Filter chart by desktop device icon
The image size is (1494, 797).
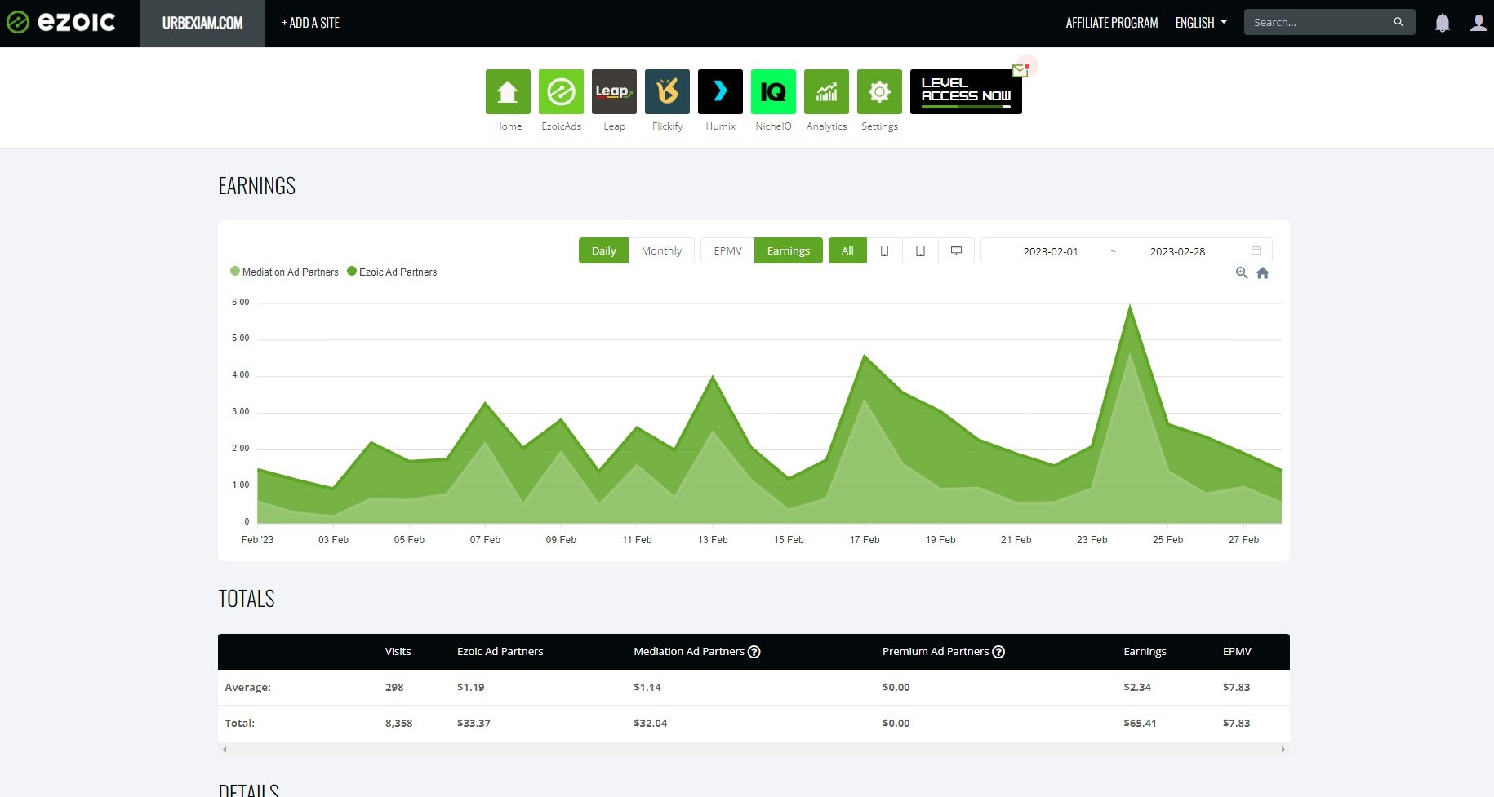tap(956, 250)
